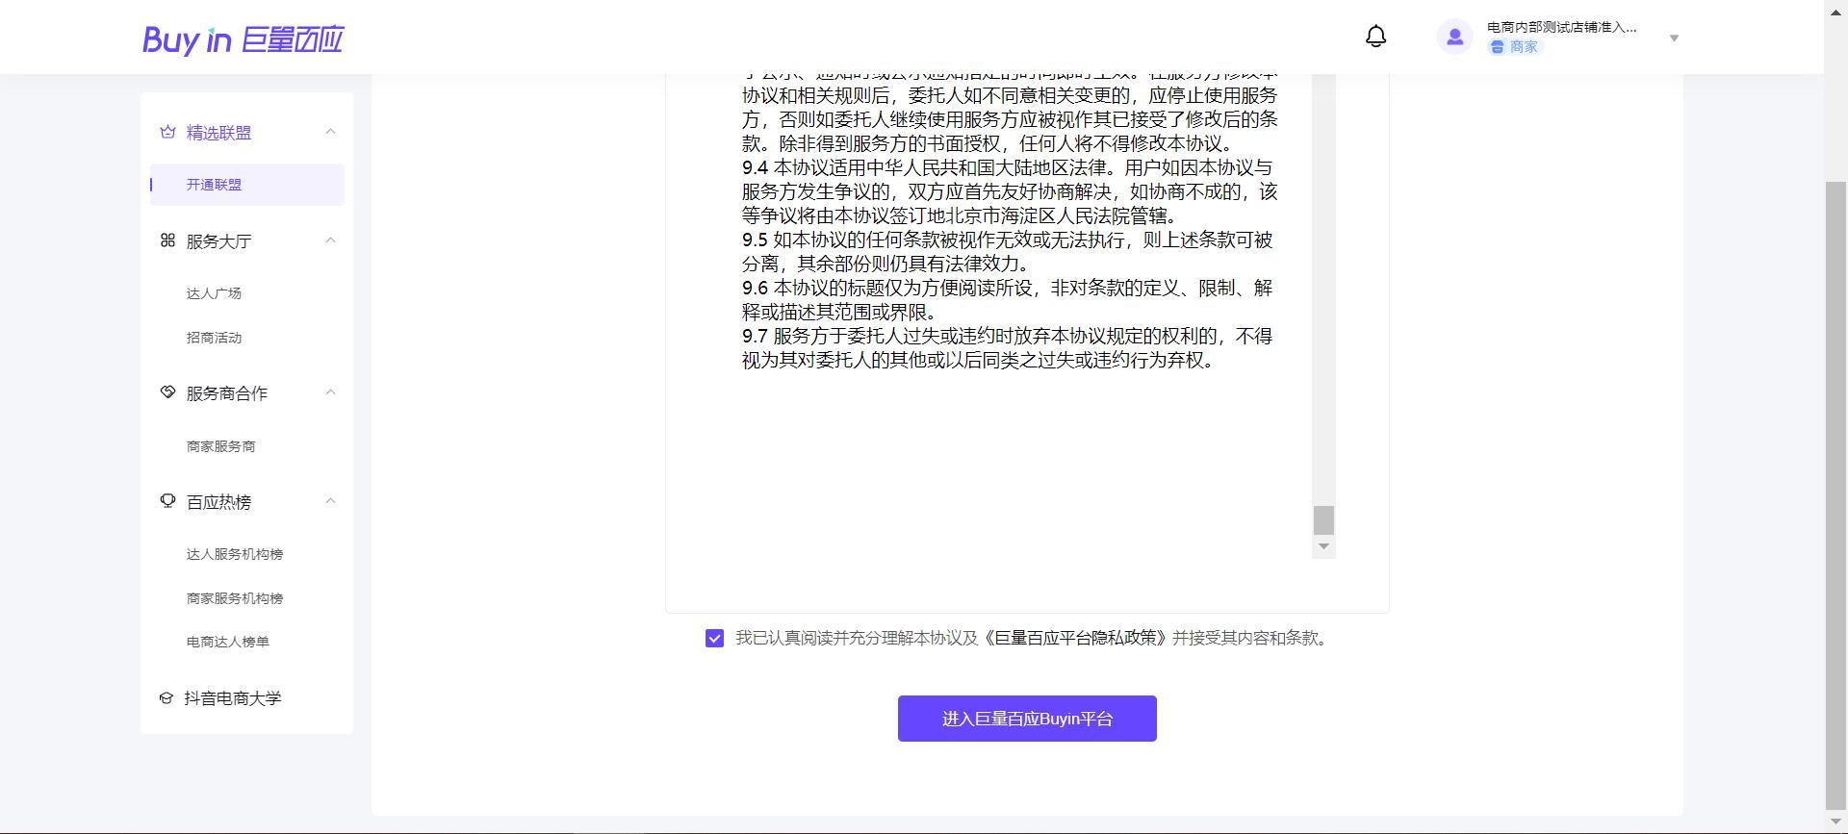
Task: Open 达人广场 menu item
Action: [x=214, y=293]
